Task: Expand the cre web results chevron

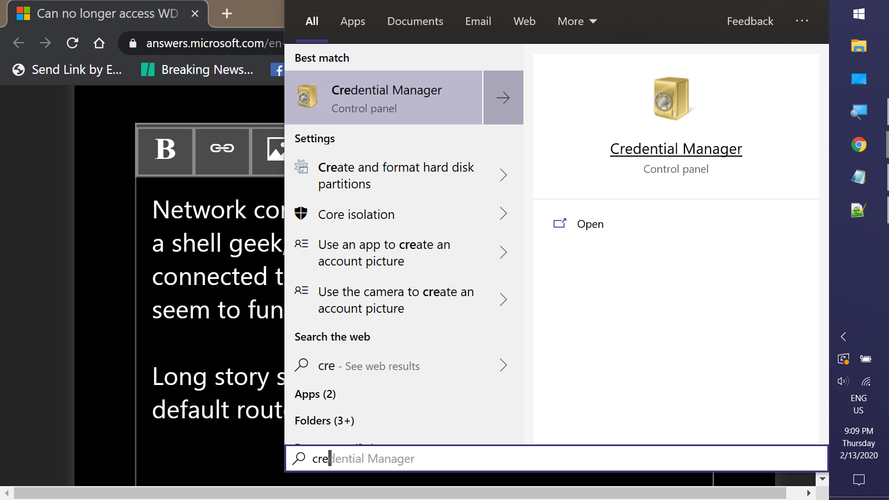Action: click(503, 365)
